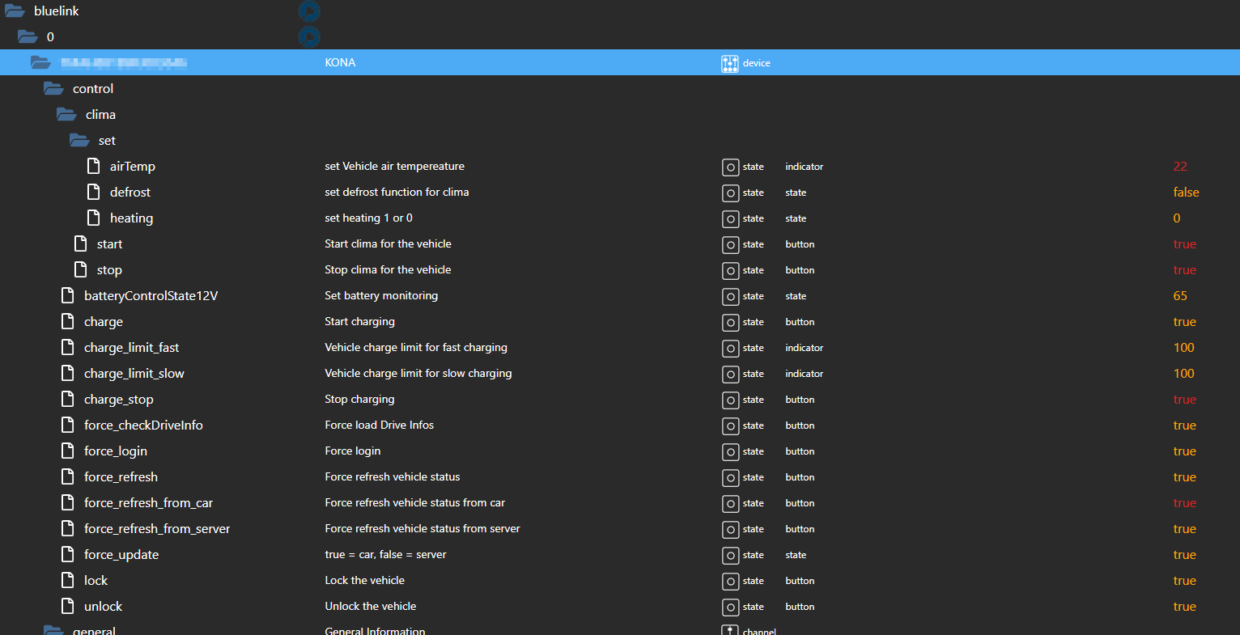Select the force_login object name
Image resolution: width=1240 pixels, height=635 pixels.
[116, 451]
